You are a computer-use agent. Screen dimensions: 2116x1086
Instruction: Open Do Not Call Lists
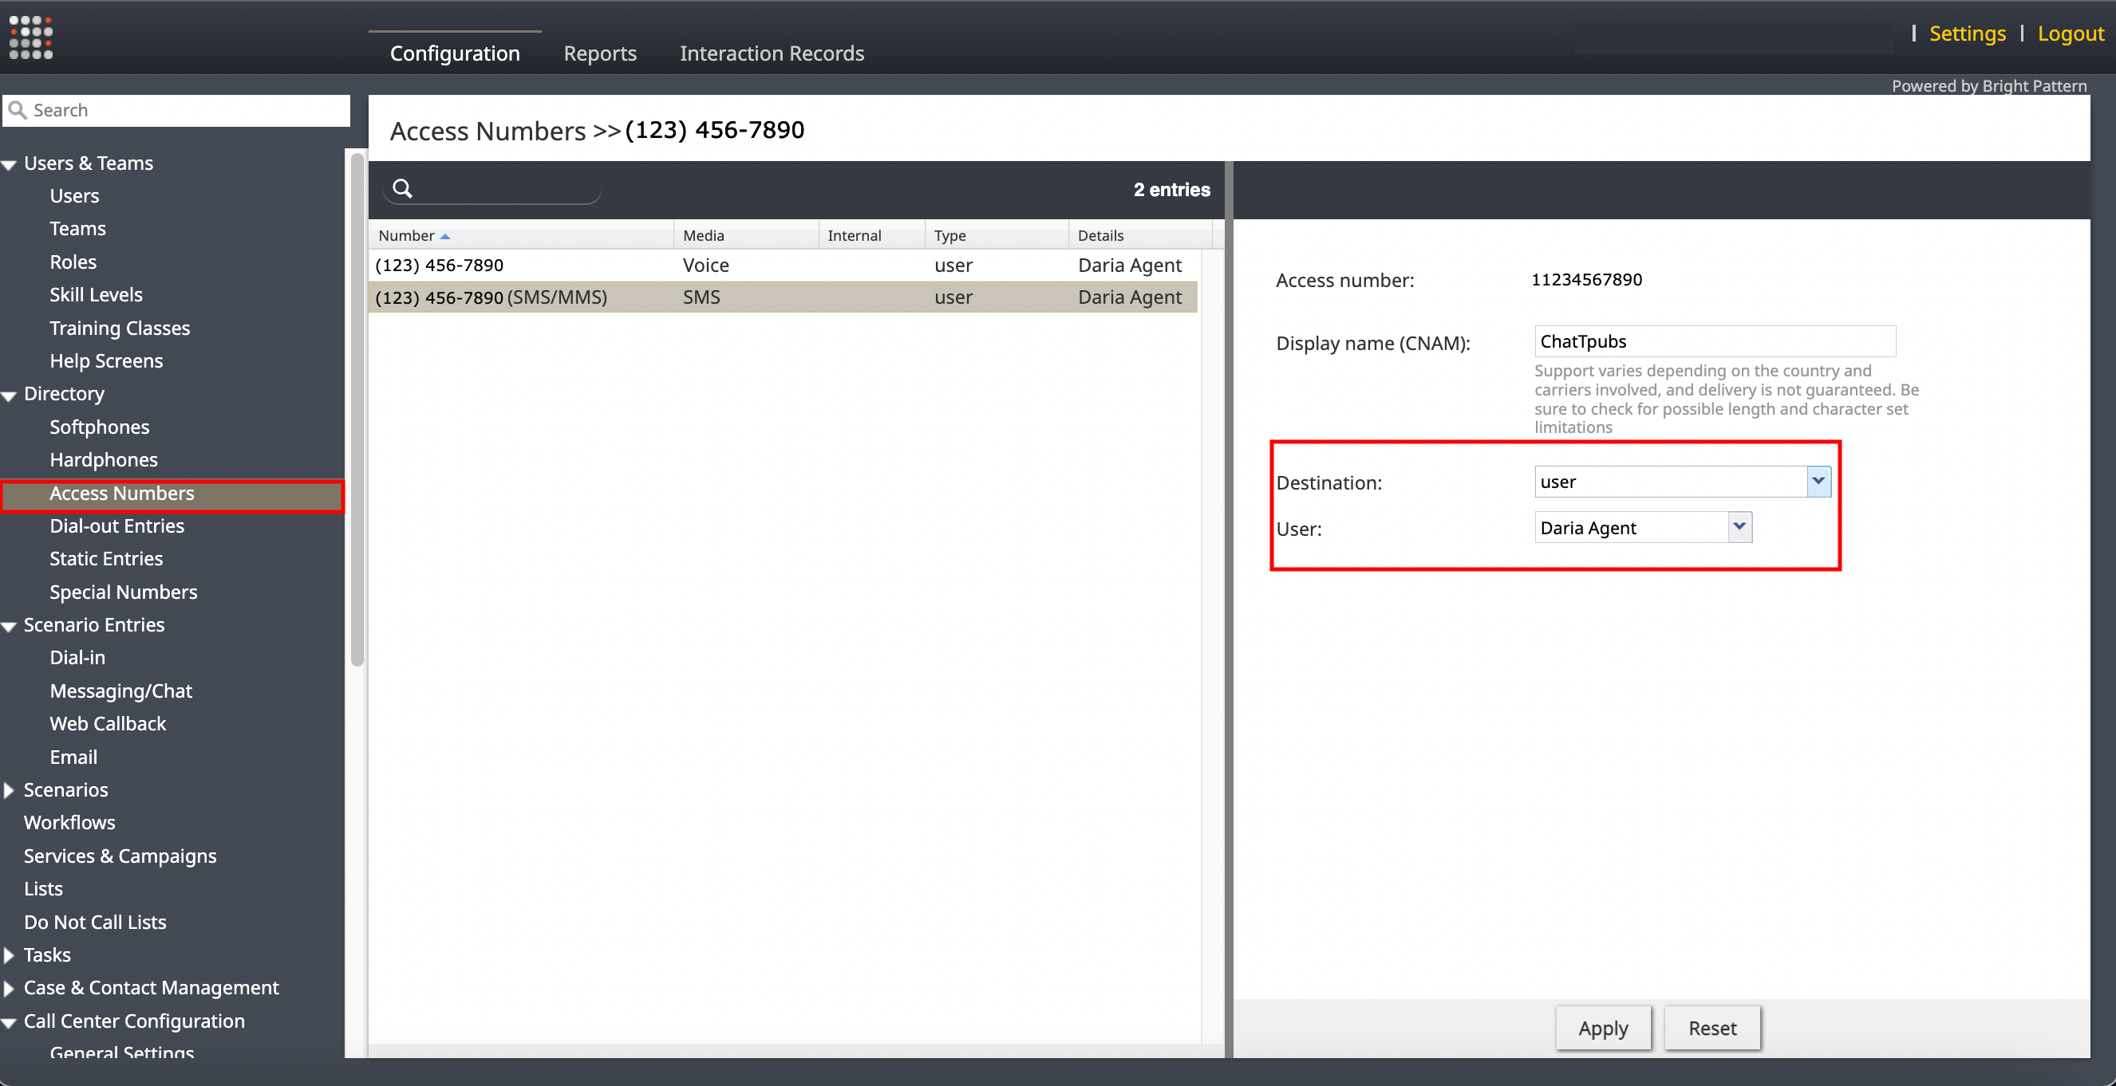94,923
